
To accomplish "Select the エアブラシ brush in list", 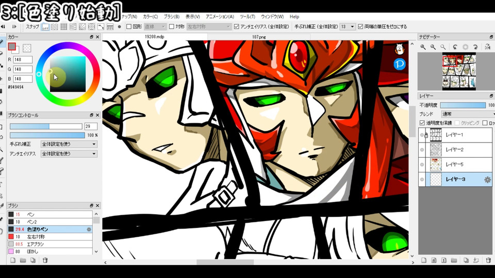I will pyautogui.click(x=50, y=244).
